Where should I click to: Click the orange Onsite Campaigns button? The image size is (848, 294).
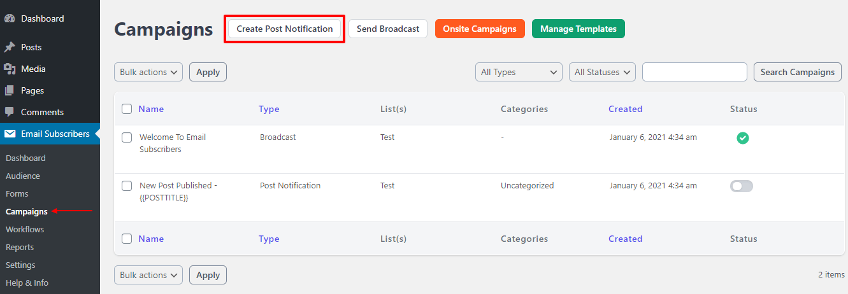tap(480, 29)
